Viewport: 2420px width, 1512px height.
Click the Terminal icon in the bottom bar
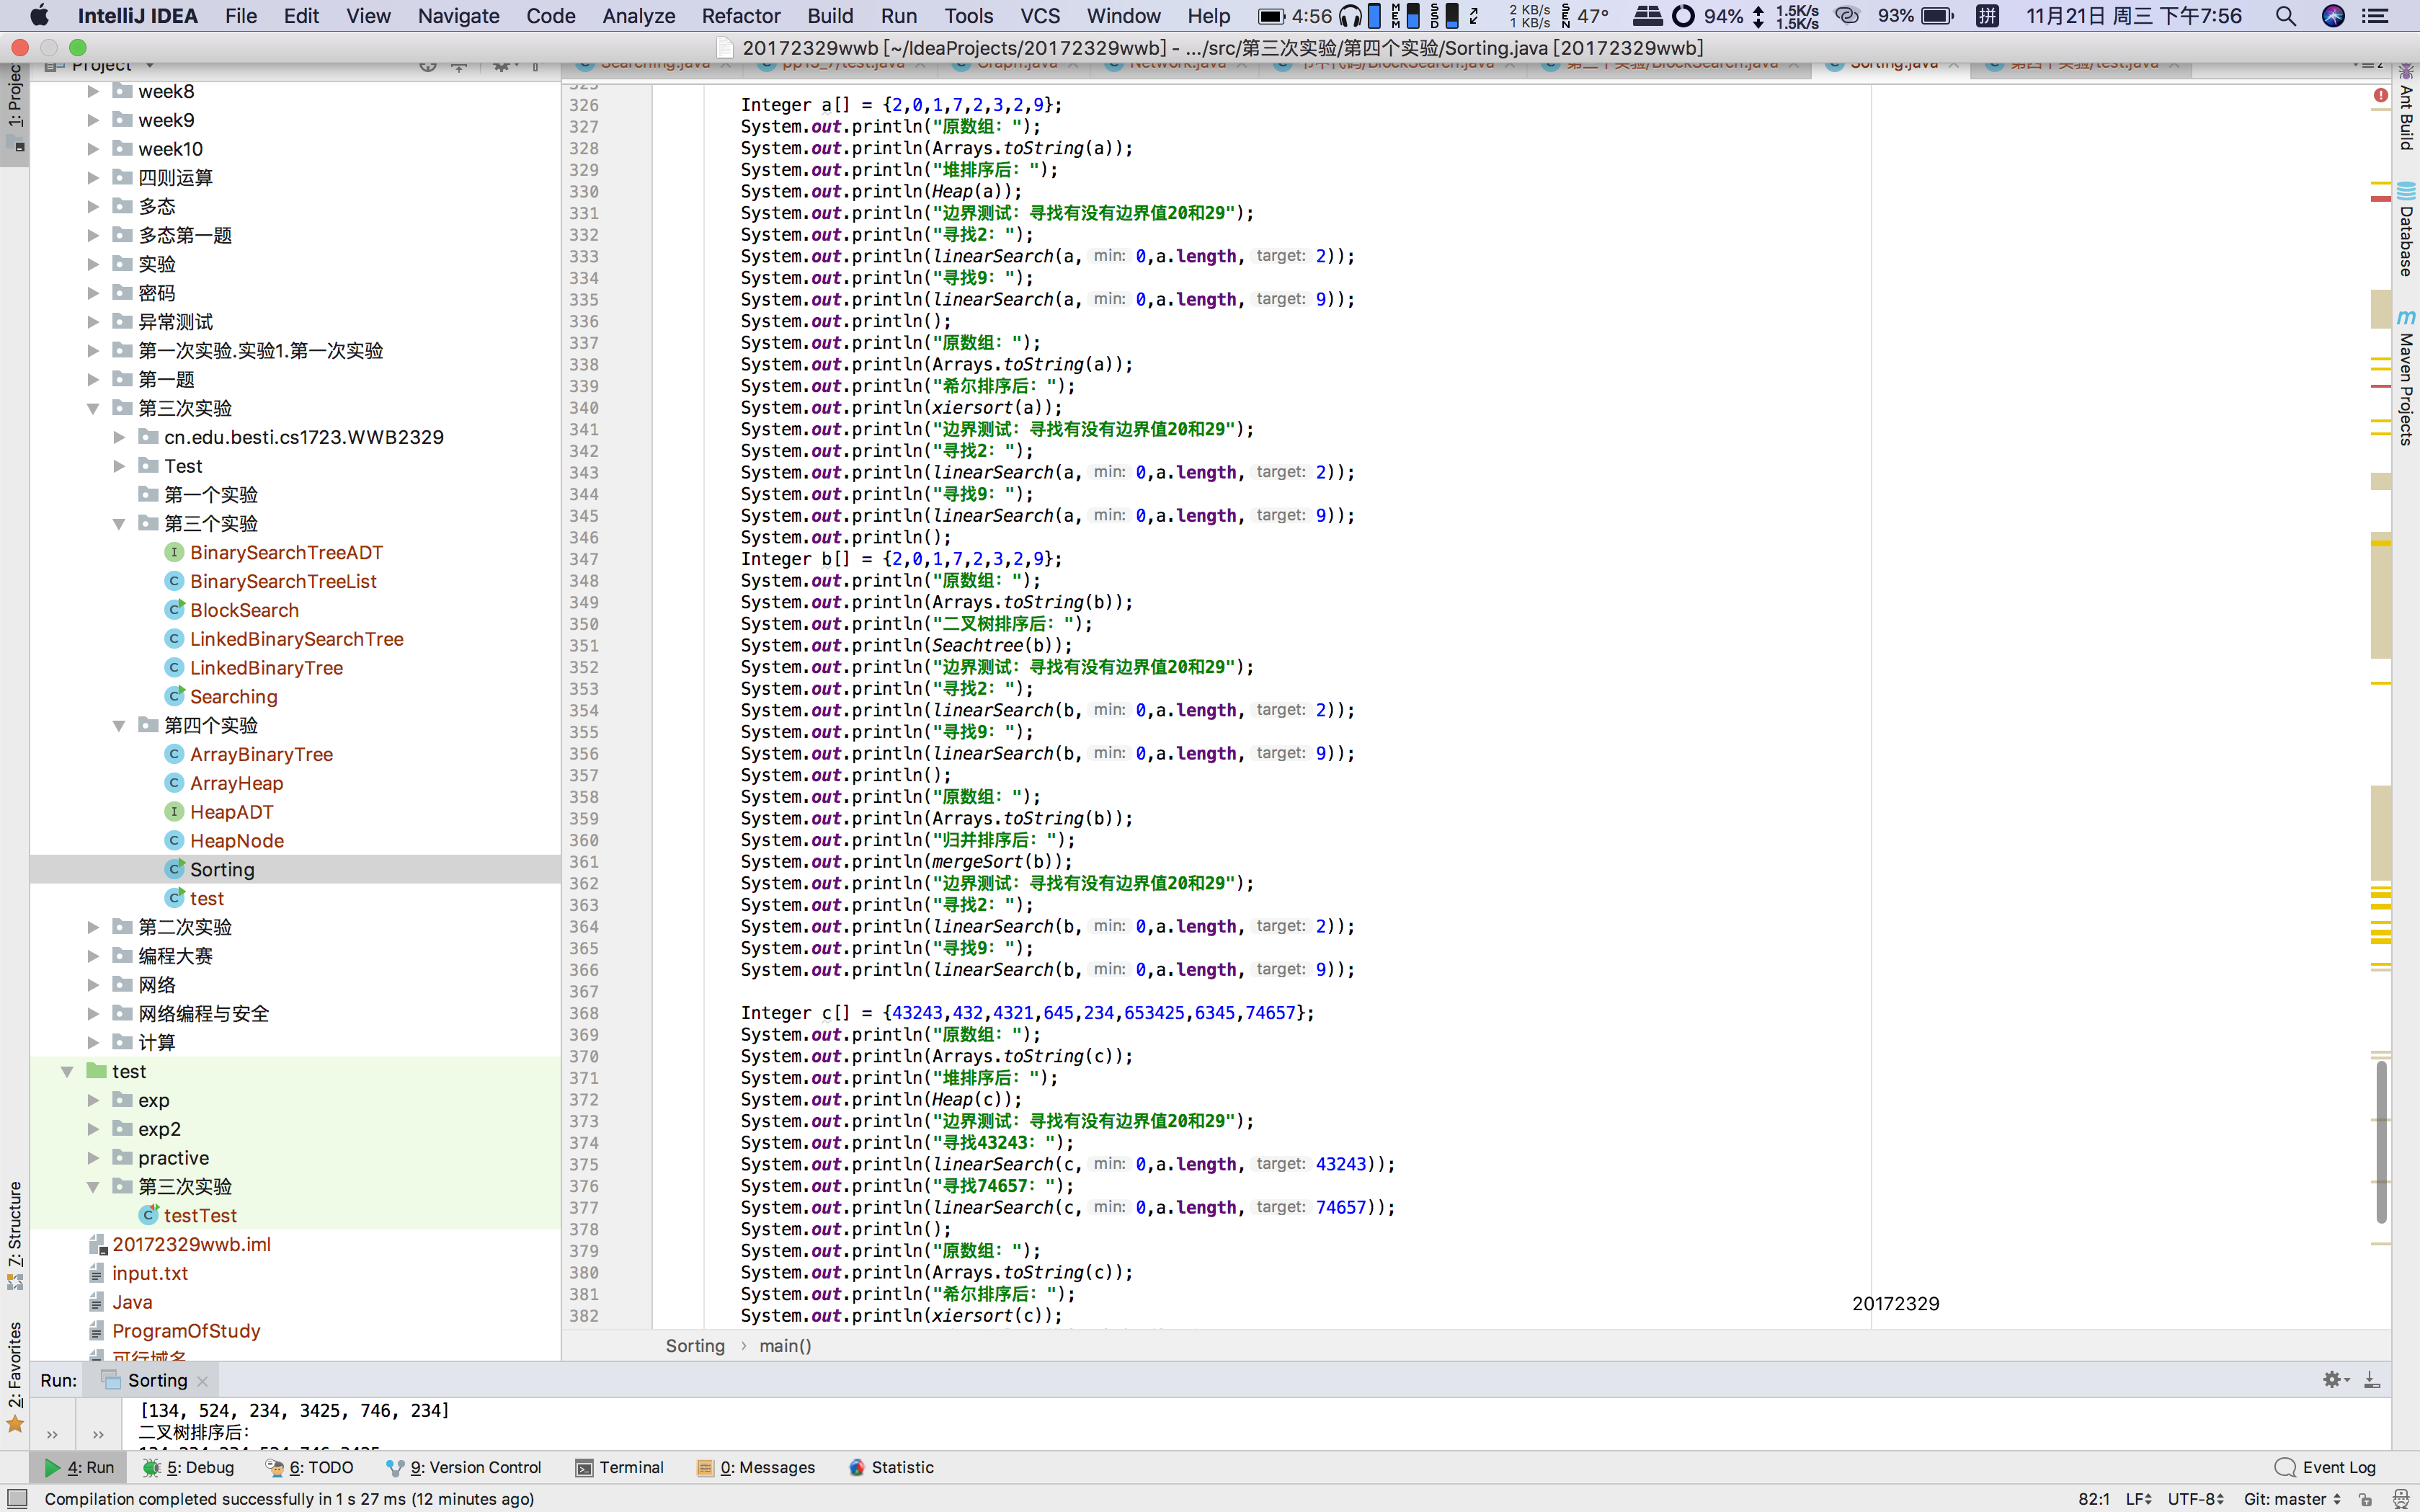point(584,1467)
